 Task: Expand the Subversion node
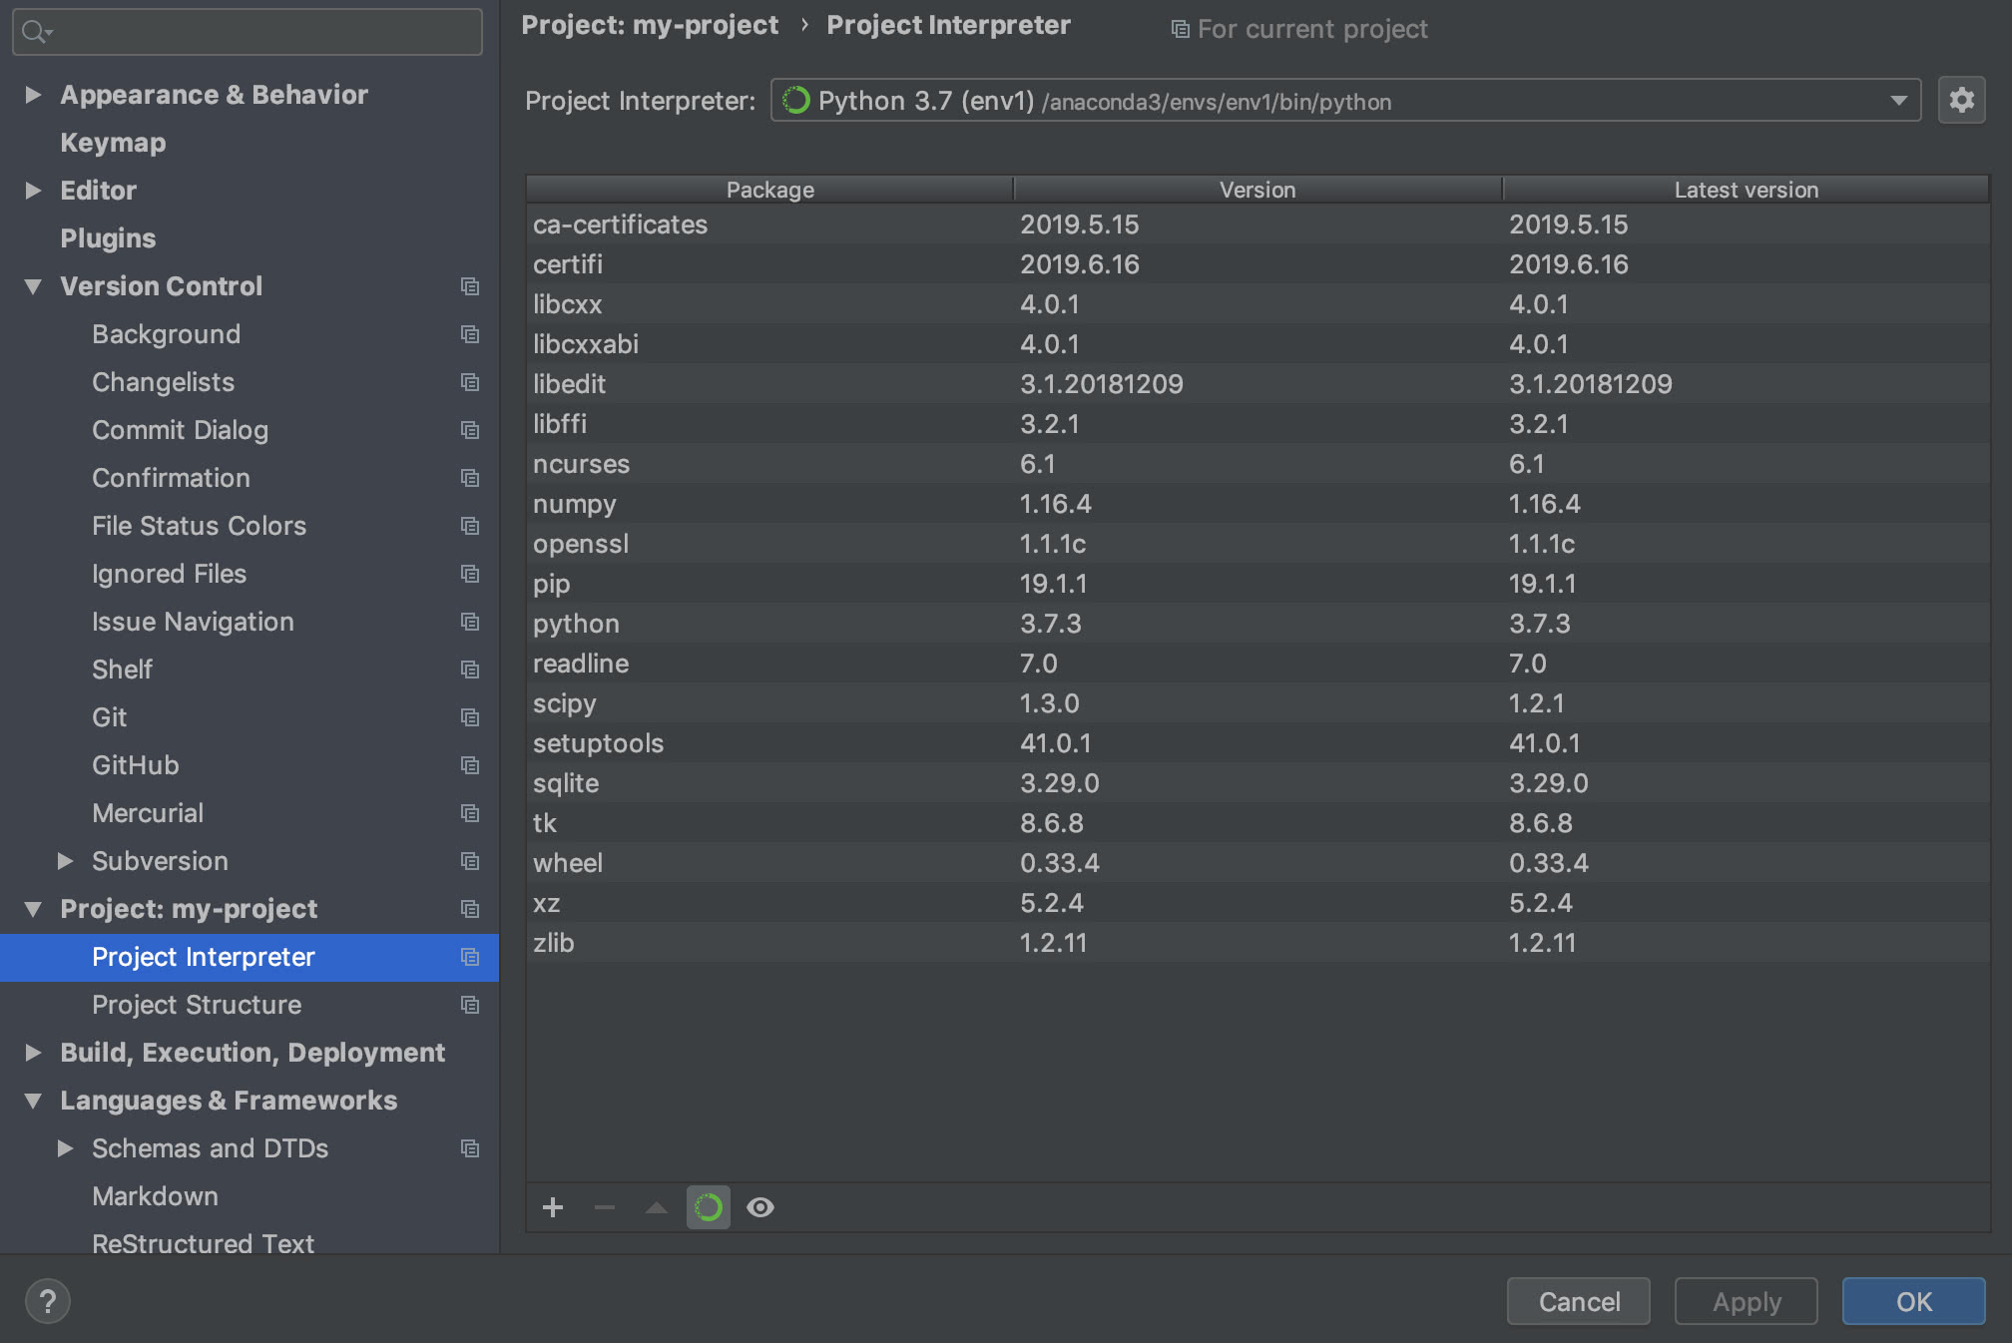point(65,861)
